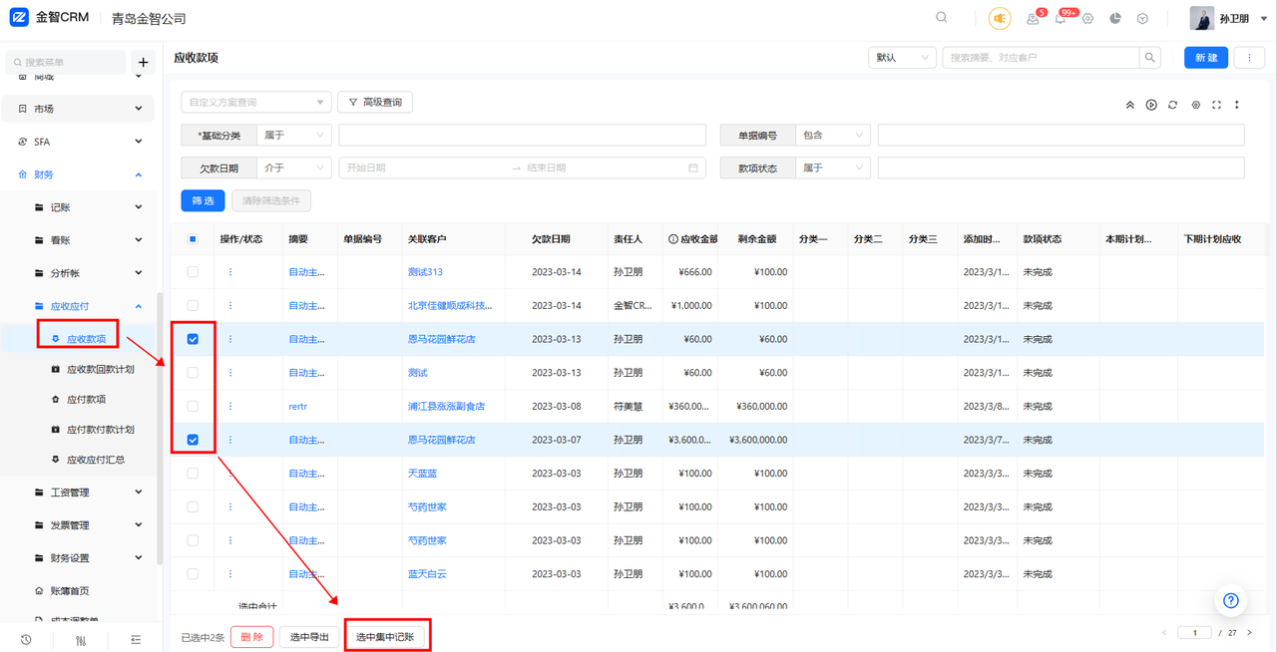Viewport: 1277px width, 652px height.
Task: Open the orange announcement horn icon
Action: click(x=1000, y=18)
